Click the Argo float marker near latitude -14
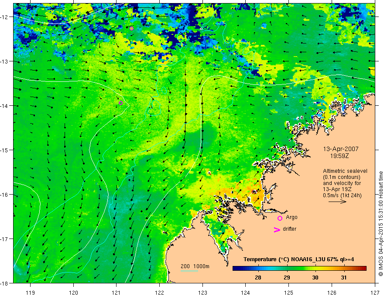 pyautogui.click(x=120, y=103)
